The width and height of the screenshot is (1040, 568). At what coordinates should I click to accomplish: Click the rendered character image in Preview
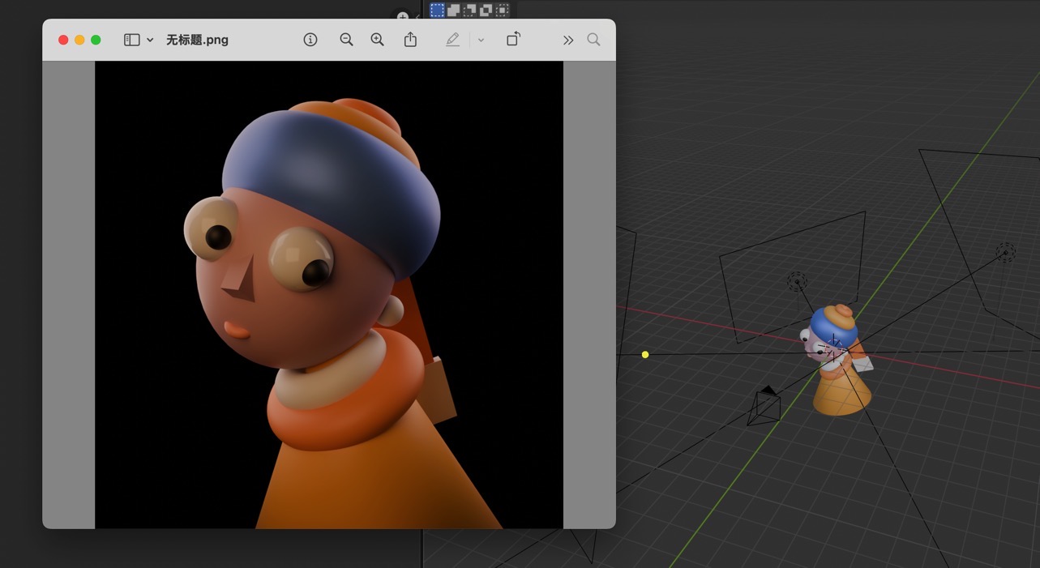point(329,295)
